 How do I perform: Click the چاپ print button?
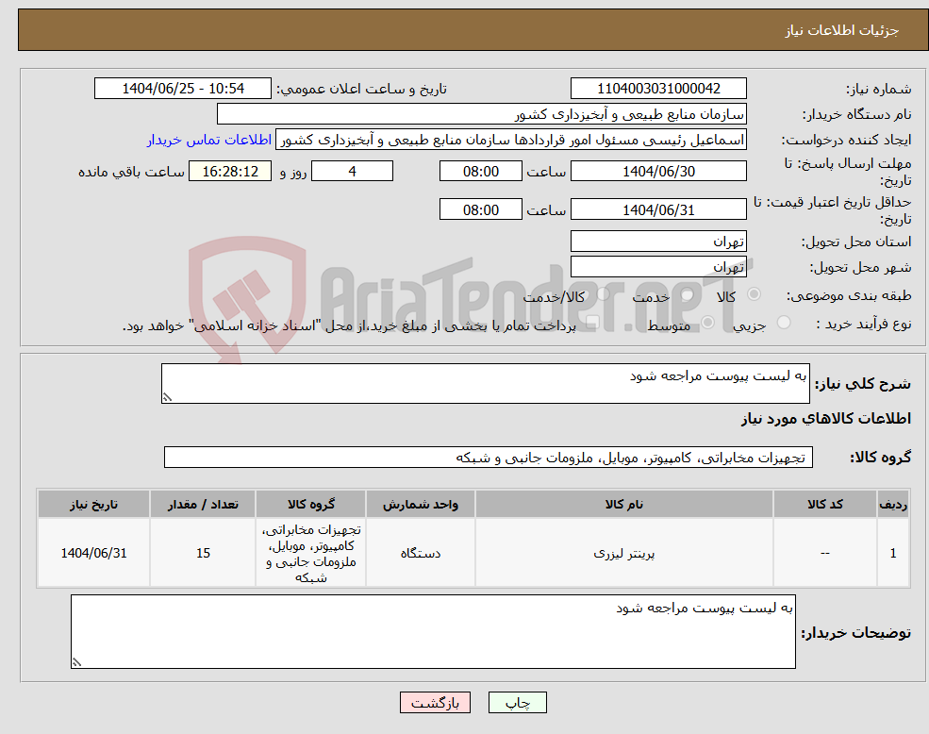tap(515, 702)
